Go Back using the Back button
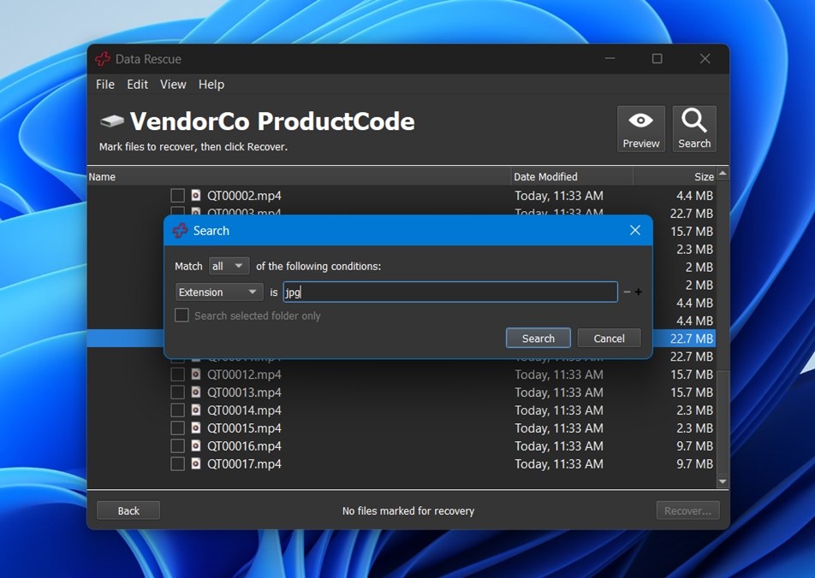Viewport: 815px width, 578px height. (x=128, y=511)
